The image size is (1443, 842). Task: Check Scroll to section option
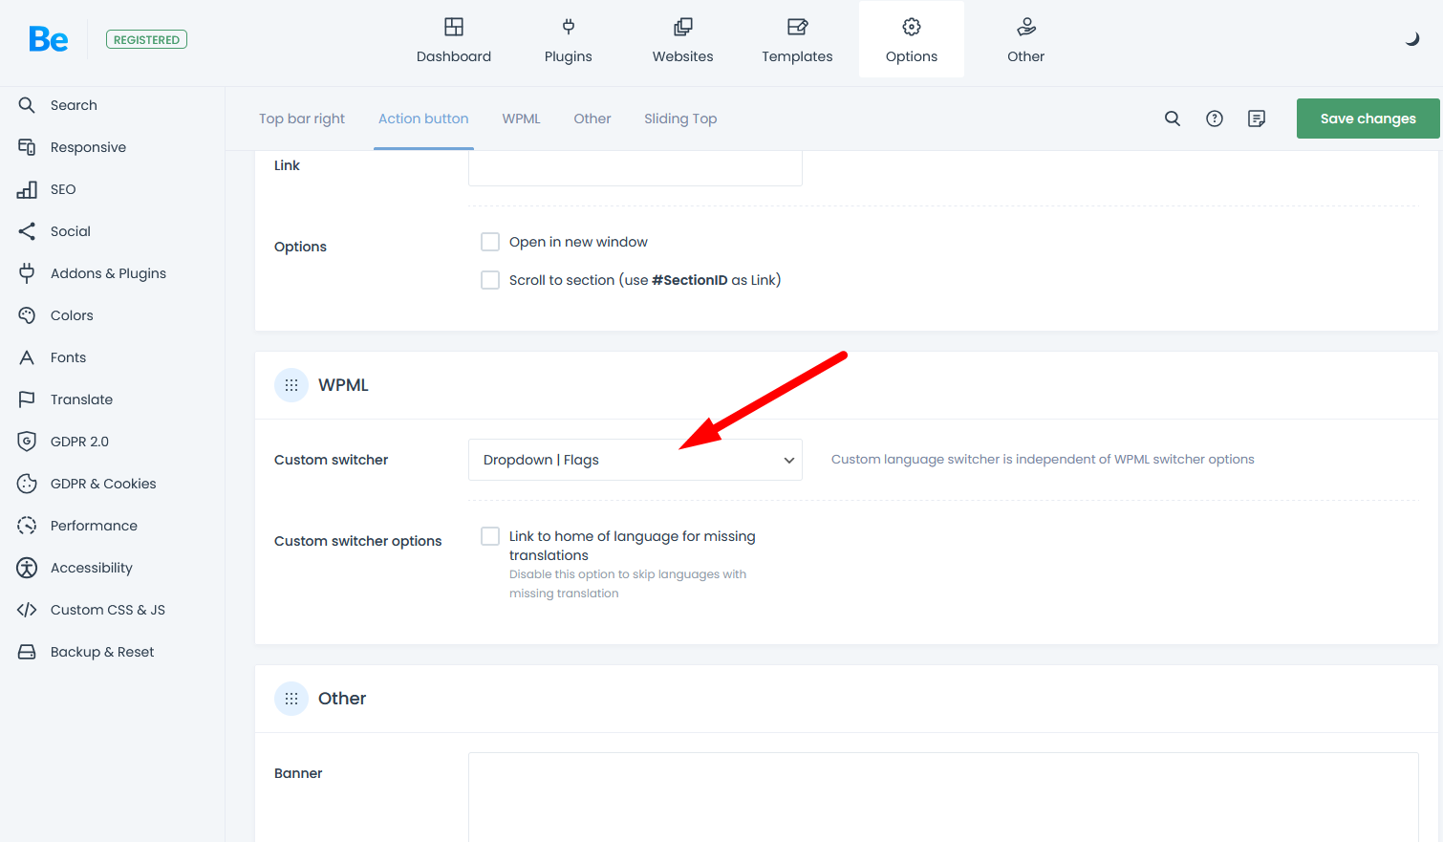pos(490,280)
